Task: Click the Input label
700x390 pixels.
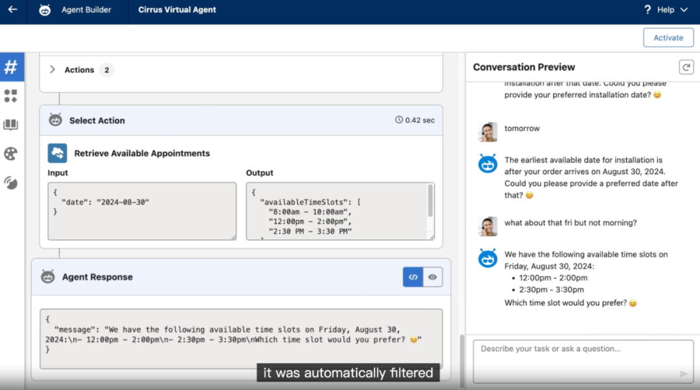Action: [58, 173]
